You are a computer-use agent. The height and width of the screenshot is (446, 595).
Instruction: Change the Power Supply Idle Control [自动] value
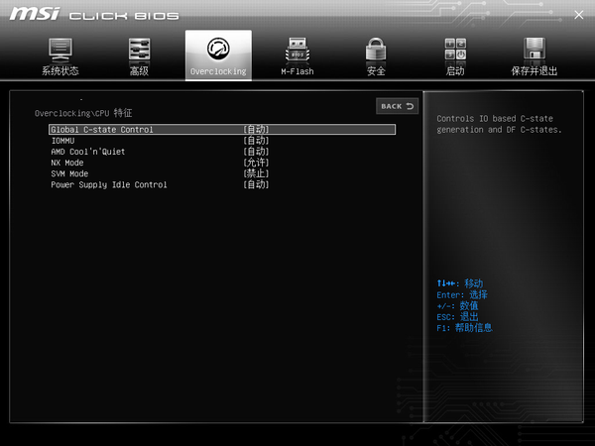pos(256,184)
